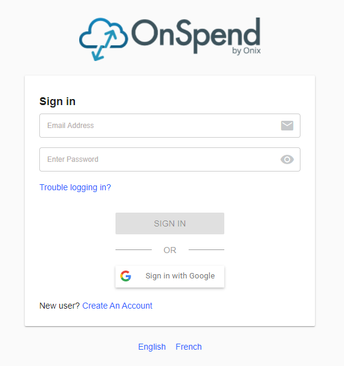Click the 'New user?' label text
344x366 pixels.
click(x=60, y=306)
